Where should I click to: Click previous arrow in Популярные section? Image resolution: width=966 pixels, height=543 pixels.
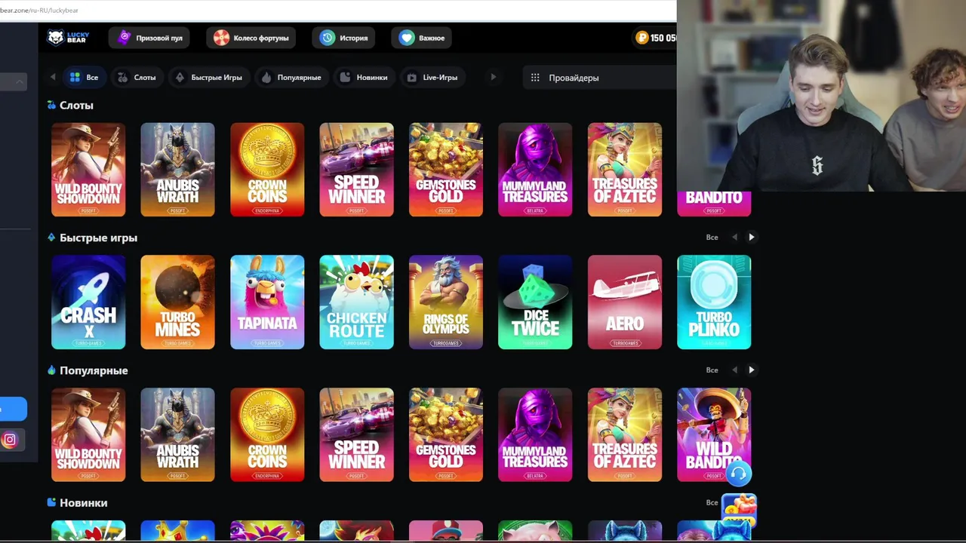(x=734, y=370)
